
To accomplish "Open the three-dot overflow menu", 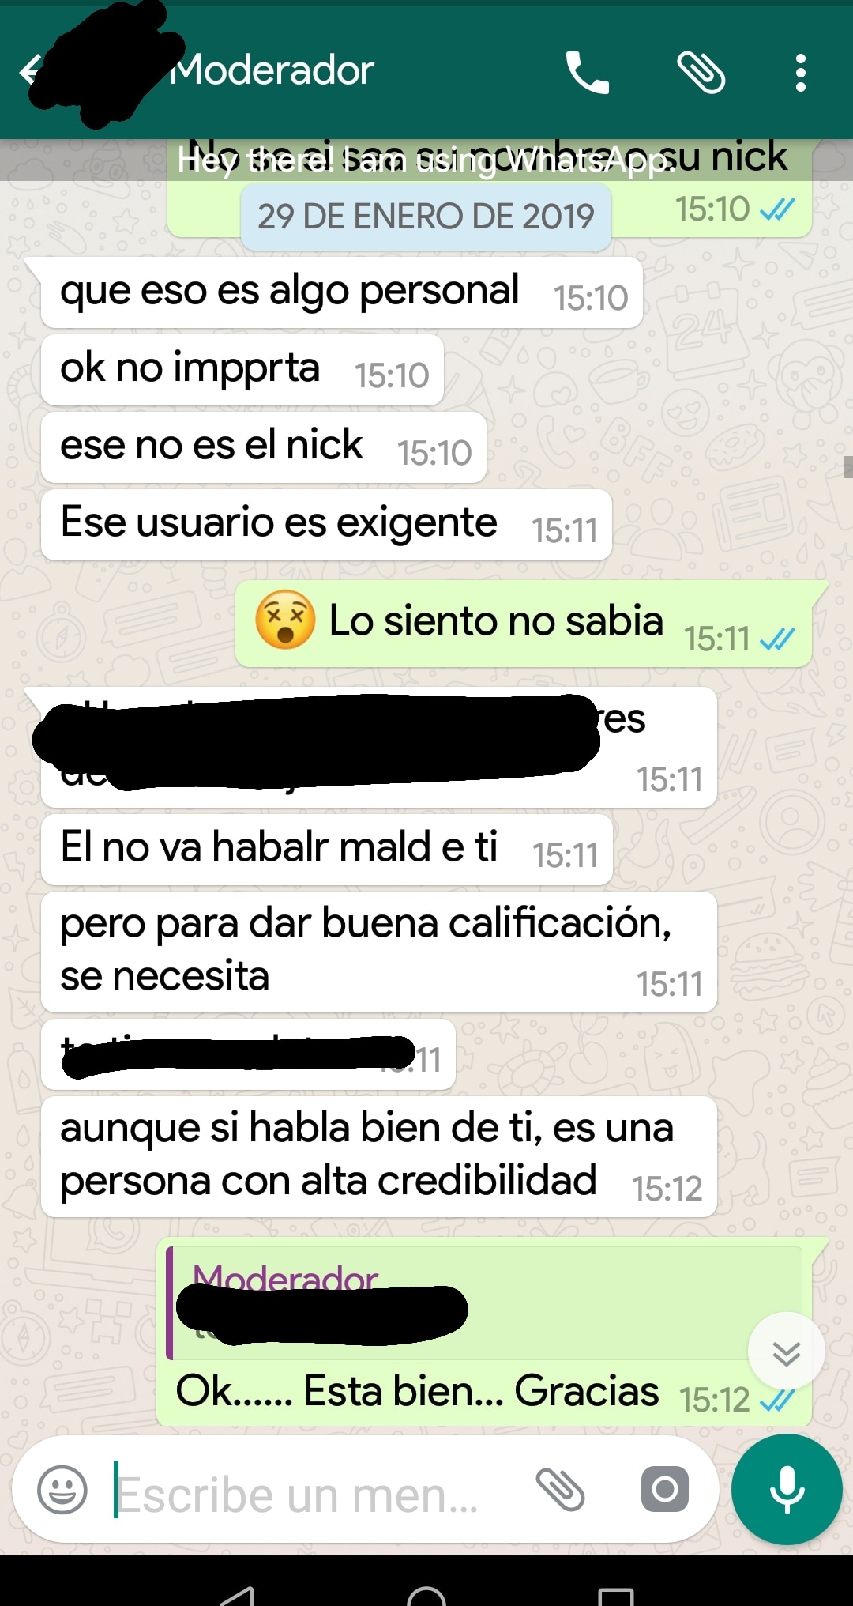I will (801, 73).
